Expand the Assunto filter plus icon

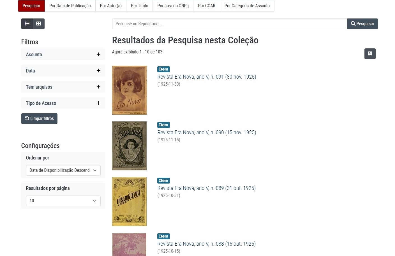(x=98, y=55)
